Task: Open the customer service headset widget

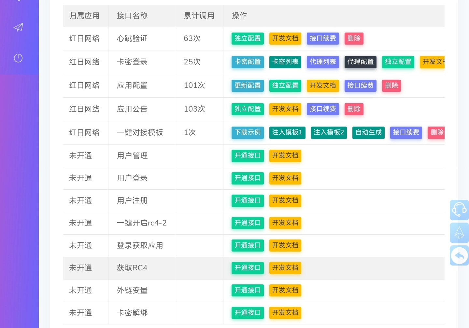Action: point(459,210)
